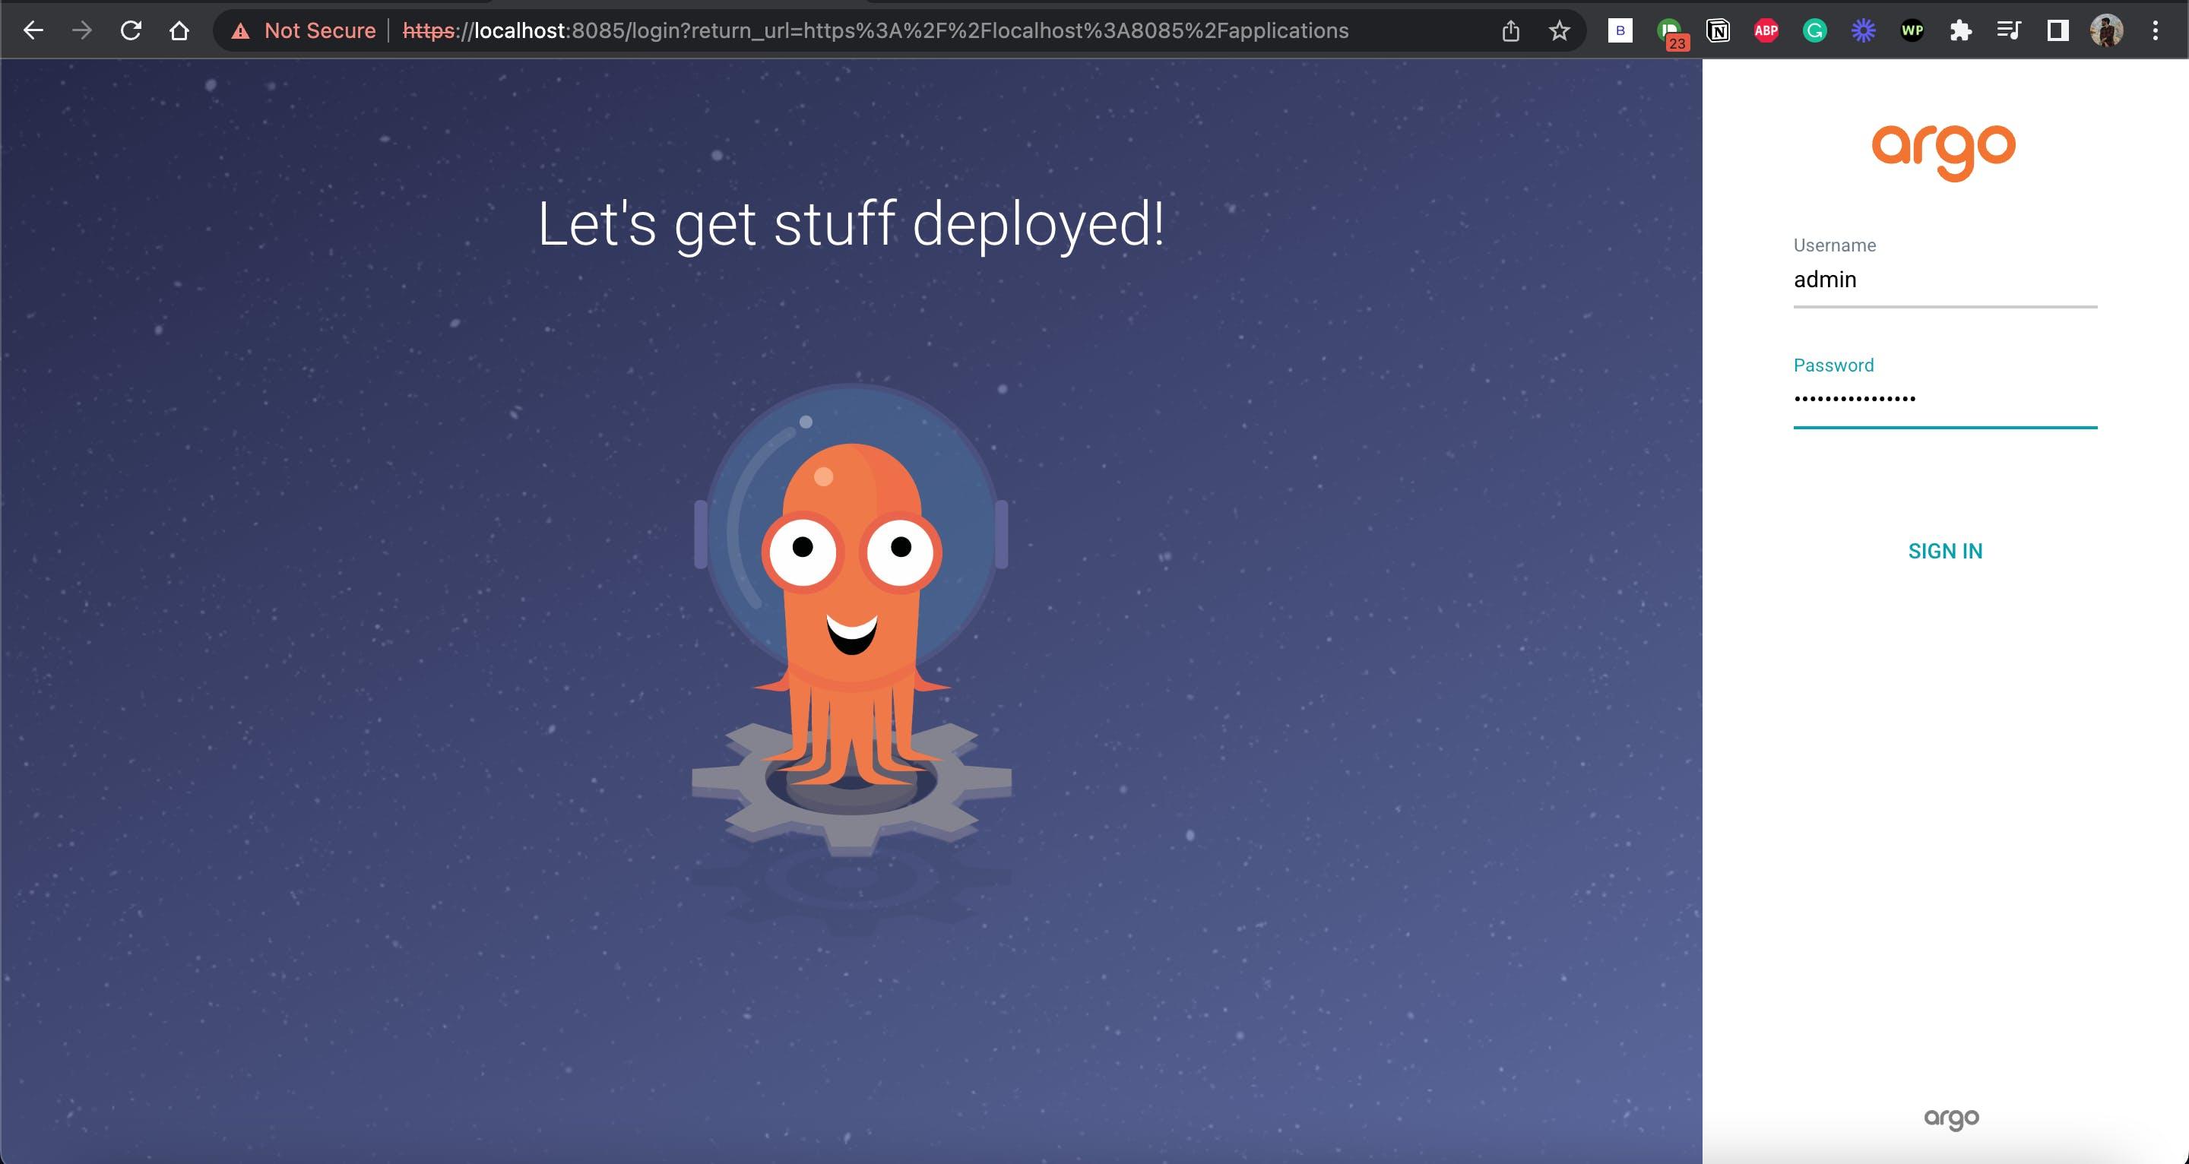Open the Grammarly extension
This screenshot has height=1164, width=2189.
(1814, 30)
